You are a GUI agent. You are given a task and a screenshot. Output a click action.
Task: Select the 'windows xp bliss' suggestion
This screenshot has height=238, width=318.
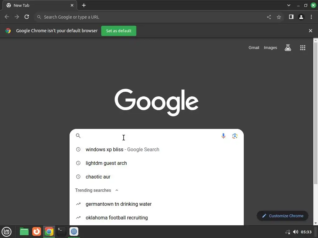(x=157, y=150)
